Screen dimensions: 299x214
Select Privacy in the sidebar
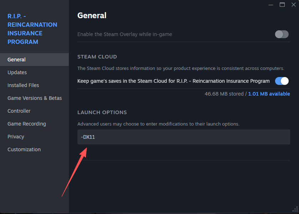coord(16,137)
